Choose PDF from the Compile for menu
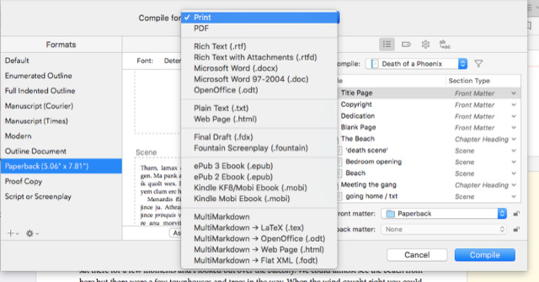The width and height of the screenshot is (539, 282). [x=260, y=29]
